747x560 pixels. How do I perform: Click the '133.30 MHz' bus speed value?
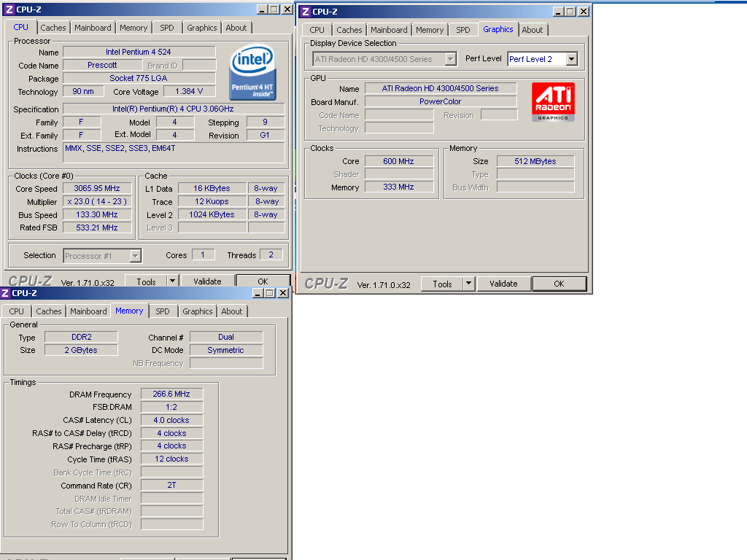[97, 215]
